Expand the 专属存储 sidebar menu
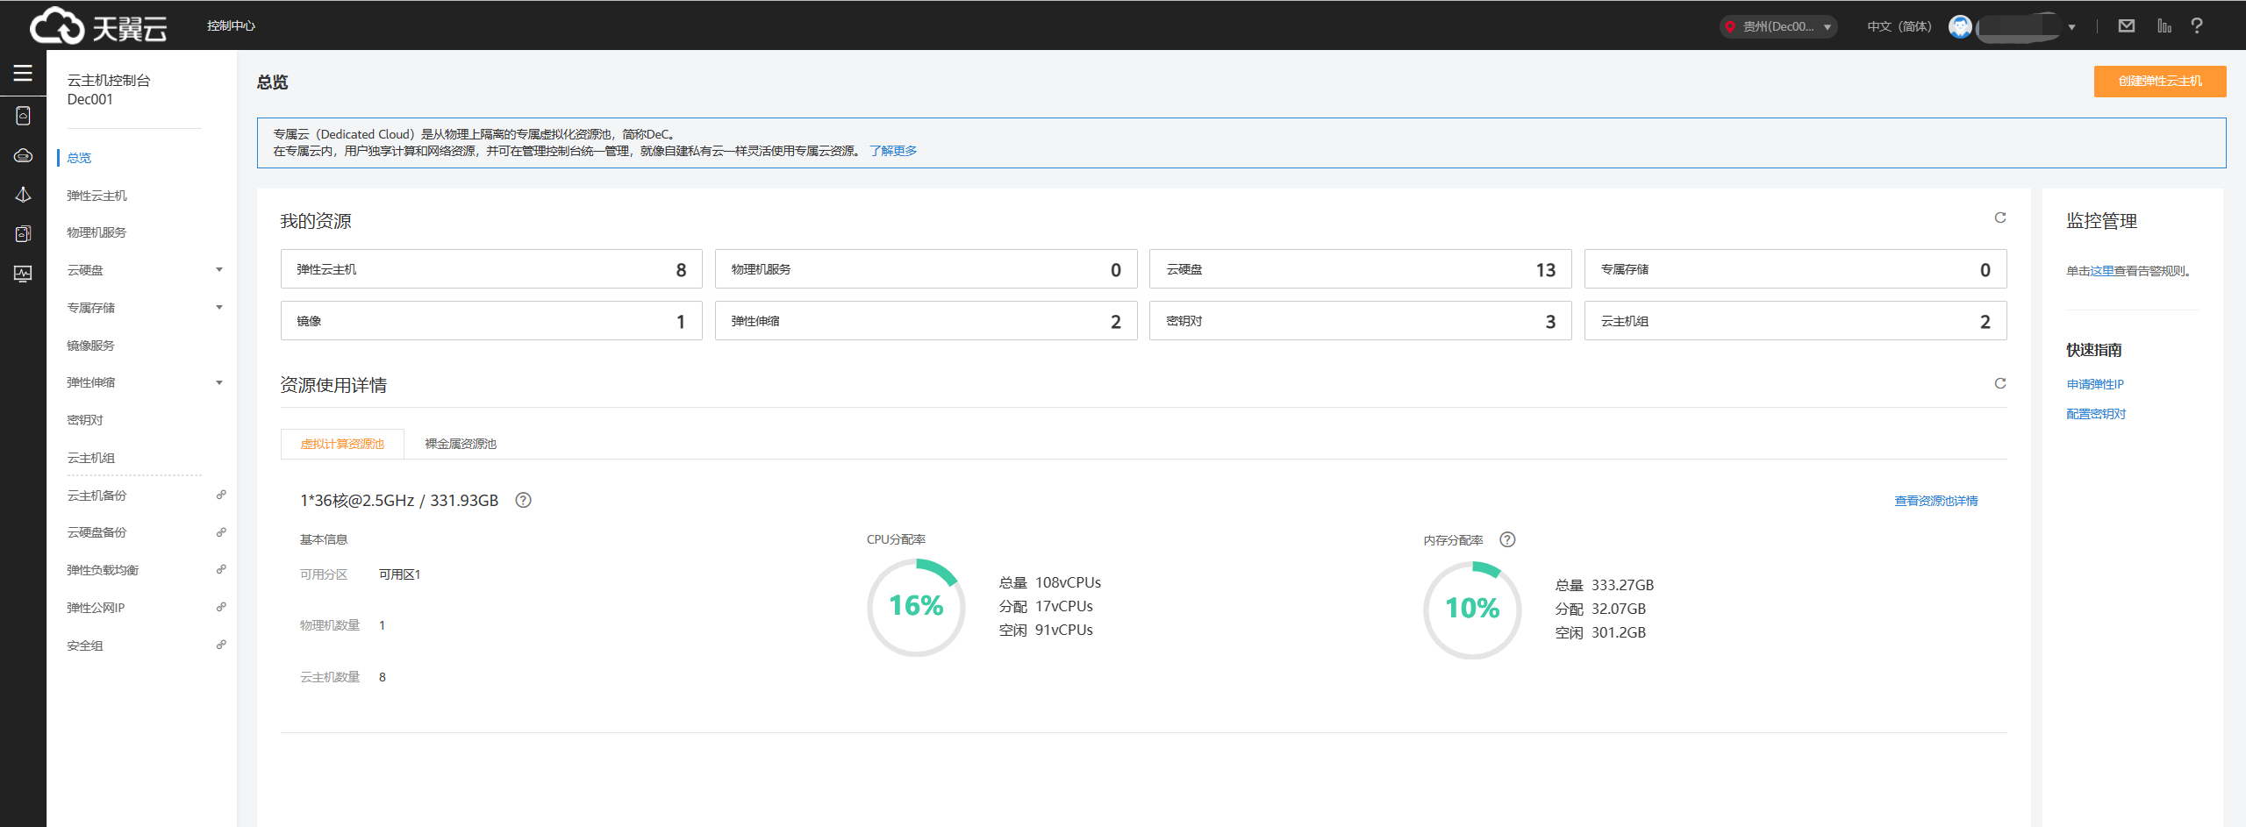Viewport: 2246px width, 827px height. [219, 308]
